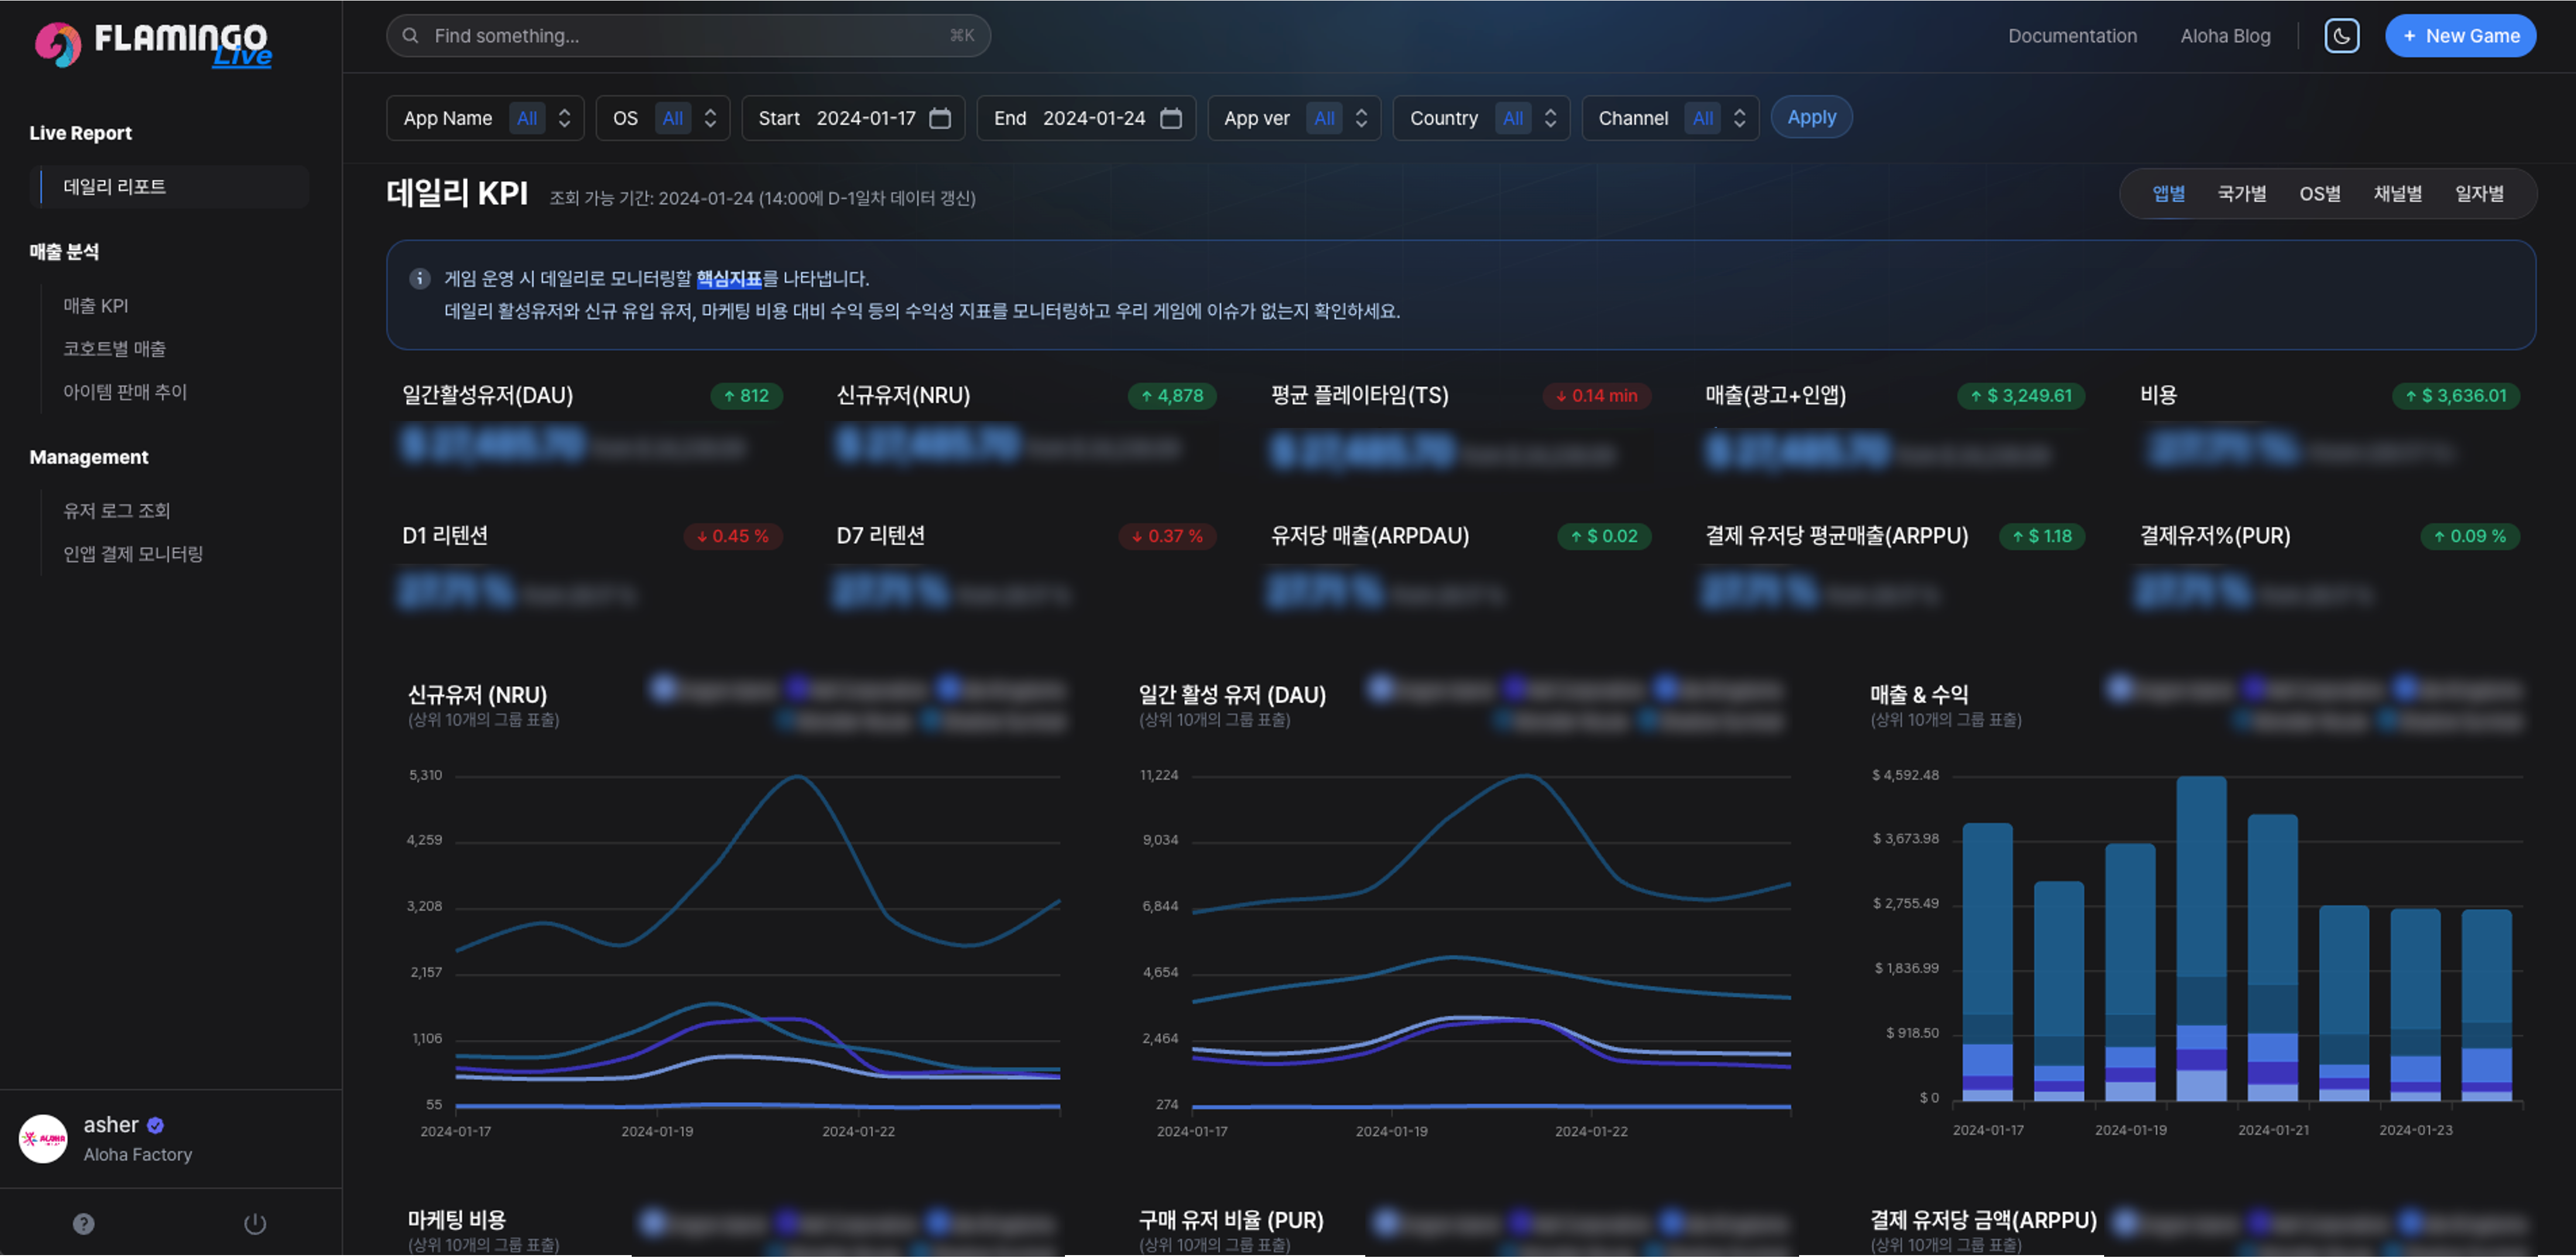Click the info icon in the KPI notice
This screenshot has height=1258, width=2576.
coord(420,278)
